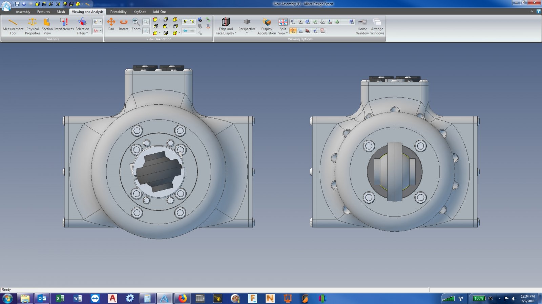Screen dimensions: 542x304
Task: Toggle the highlighted orange visibility button
Action: [293, 31]
